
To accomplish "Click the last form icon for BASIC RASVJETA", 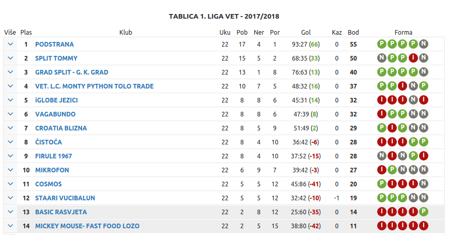I will pos(424,212).
